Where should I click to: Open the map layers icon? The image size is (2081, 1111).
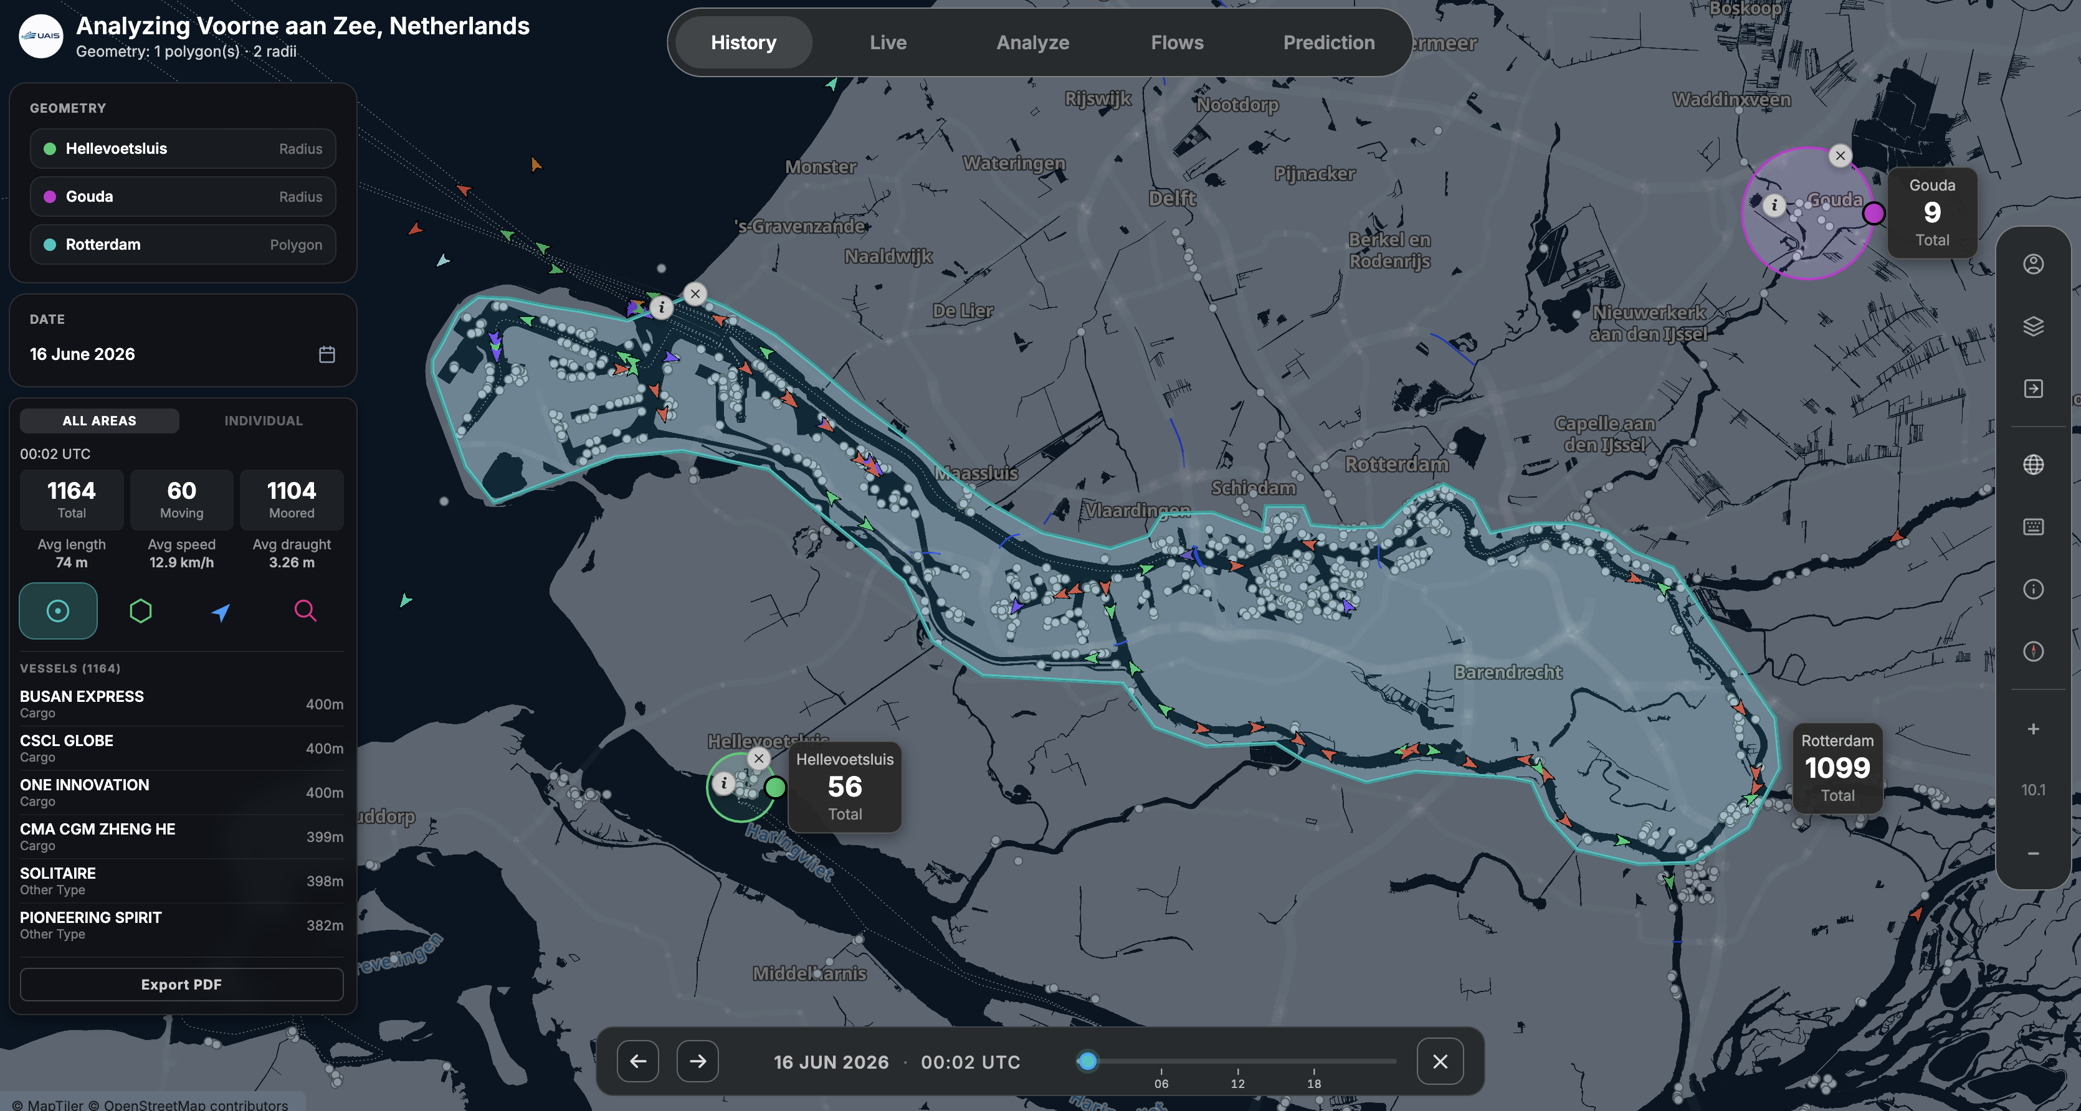pos(2034,326)
